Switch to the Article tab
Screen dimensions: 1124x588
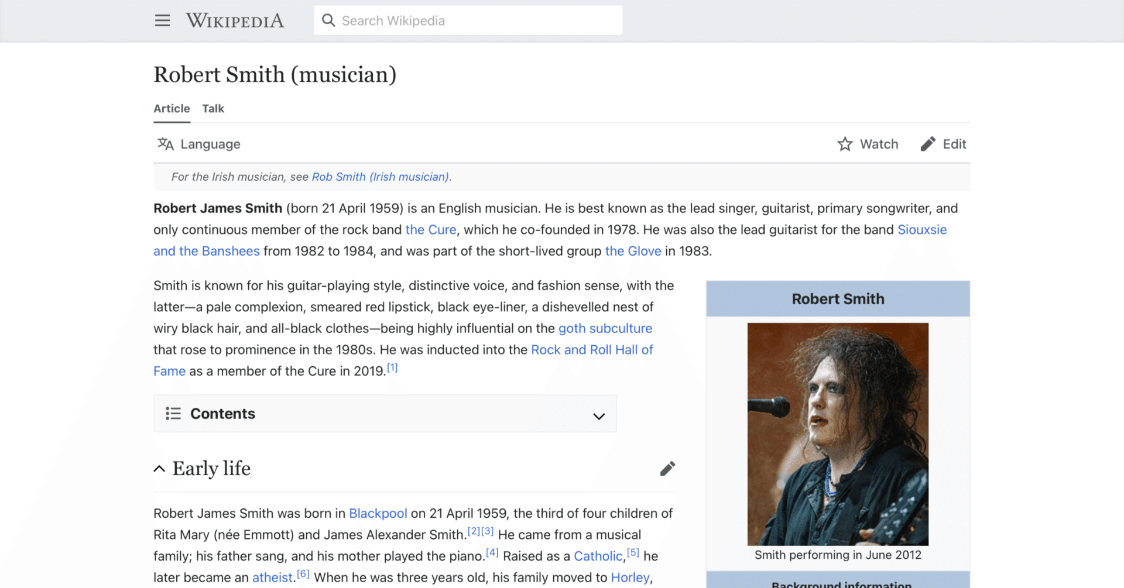tap(172, 109)
